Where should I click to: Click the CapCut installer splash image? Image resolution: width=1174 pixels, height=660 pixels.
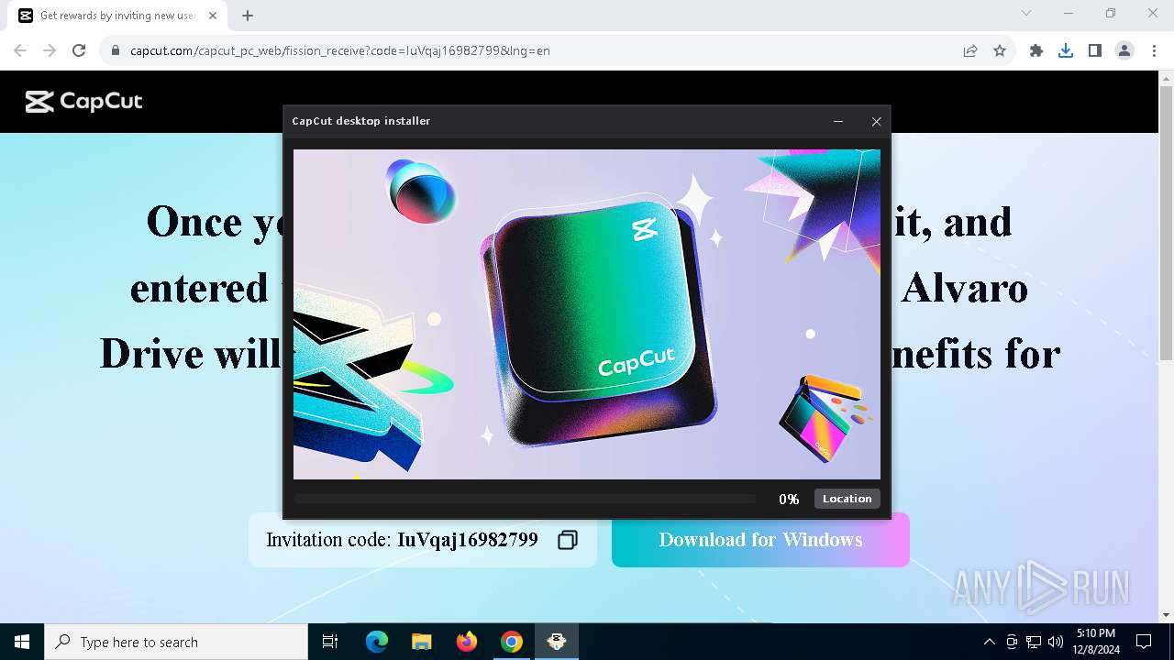587,314
